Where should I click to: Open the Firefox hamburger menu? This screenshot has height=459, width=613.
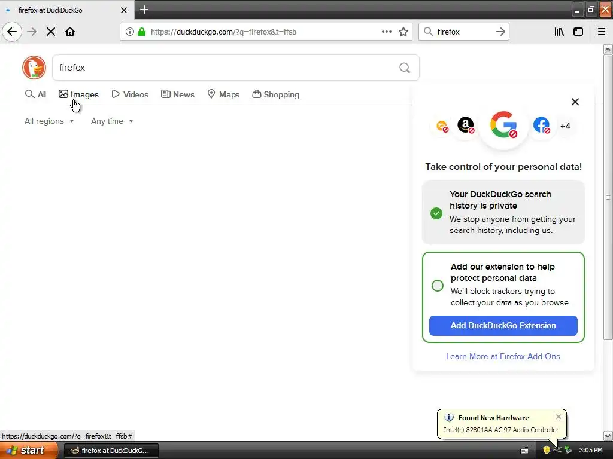(x=602, y=32)
